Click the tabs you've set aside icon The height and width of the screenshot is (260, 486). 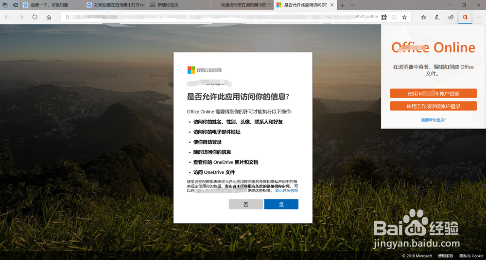pyautogui.click(x=5, y=5)
